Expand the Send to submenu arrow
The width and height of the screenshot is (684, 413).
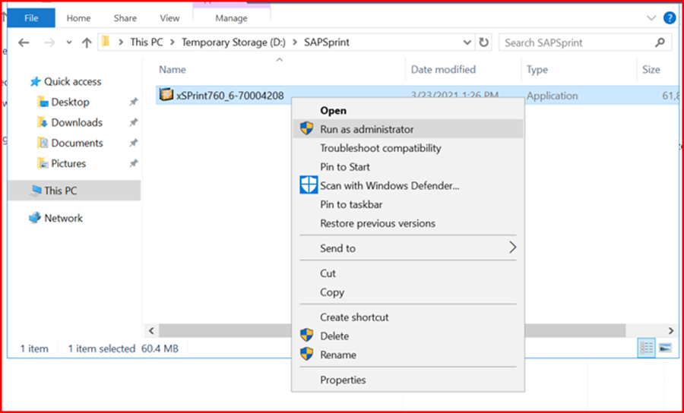pyautogui.click(x=512, y=248)
